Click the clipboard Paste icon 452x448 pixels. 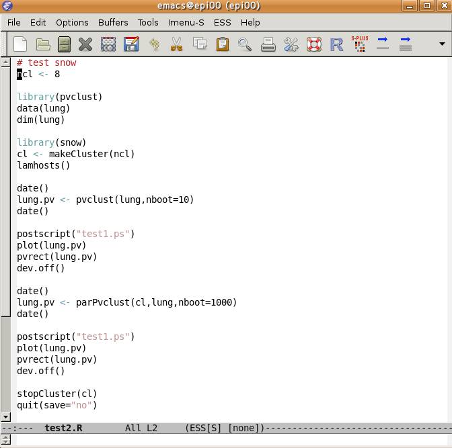point(222,45)
